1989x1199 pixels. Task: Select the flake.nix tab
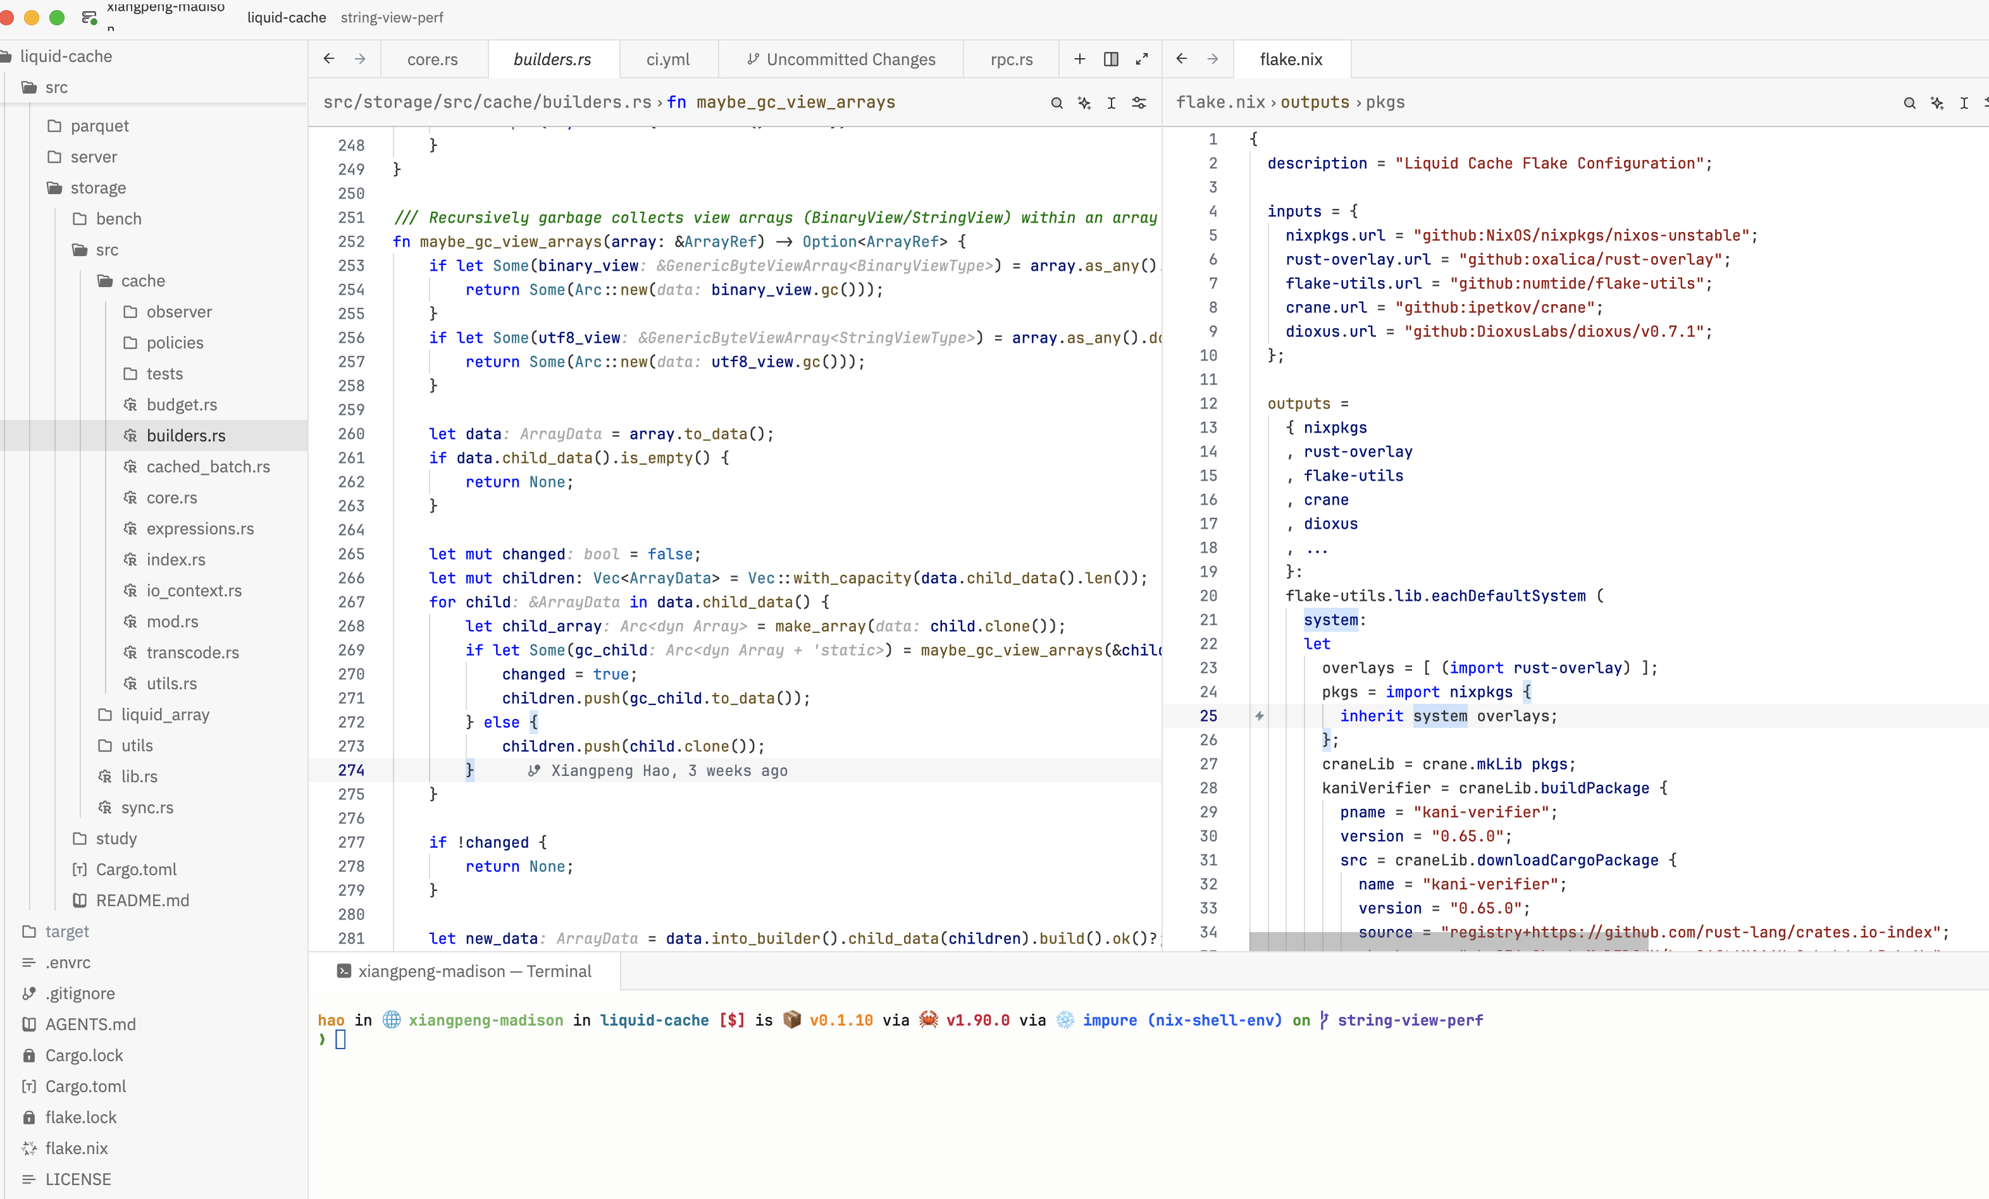pyautogui.click(x=1291, y=59)
